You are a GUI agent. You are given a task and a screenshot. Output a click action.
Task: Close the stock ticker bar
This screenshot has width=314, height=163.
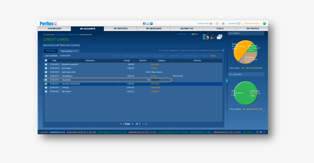[x=264, y=132]
